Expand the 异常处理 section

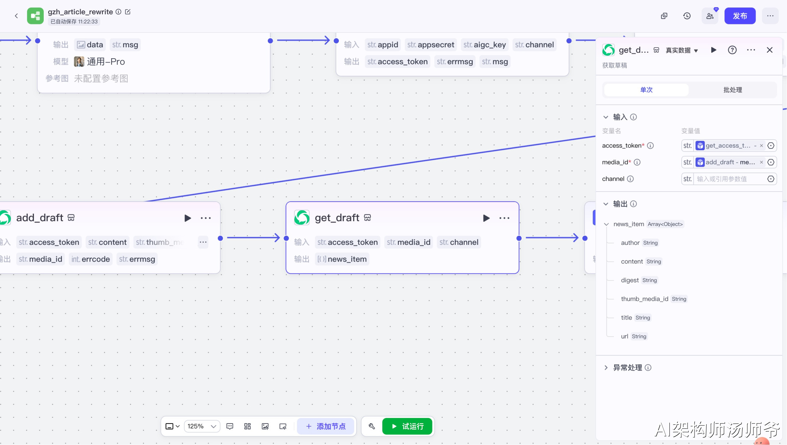(606, 367)
